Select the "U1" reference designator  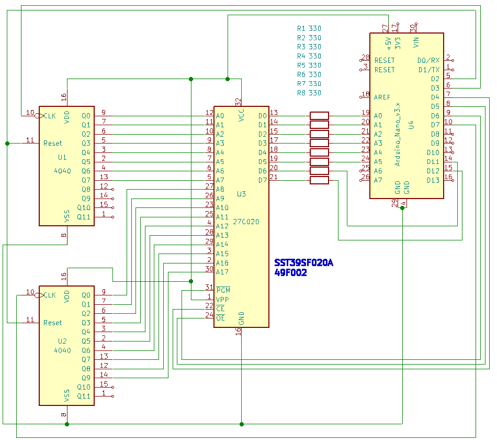pos(62,158)
